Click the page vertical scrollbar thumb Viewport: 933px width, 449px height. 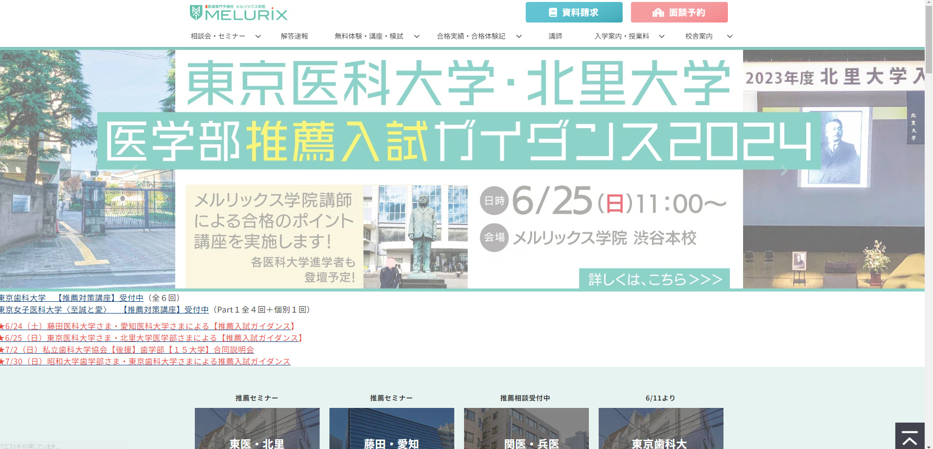929,40
